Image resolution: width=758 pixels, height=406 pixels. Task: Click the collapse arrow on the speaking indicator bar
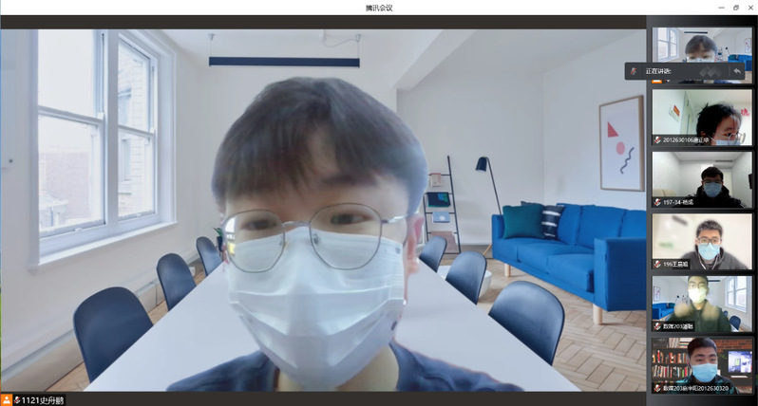click(x=736, y=71)
